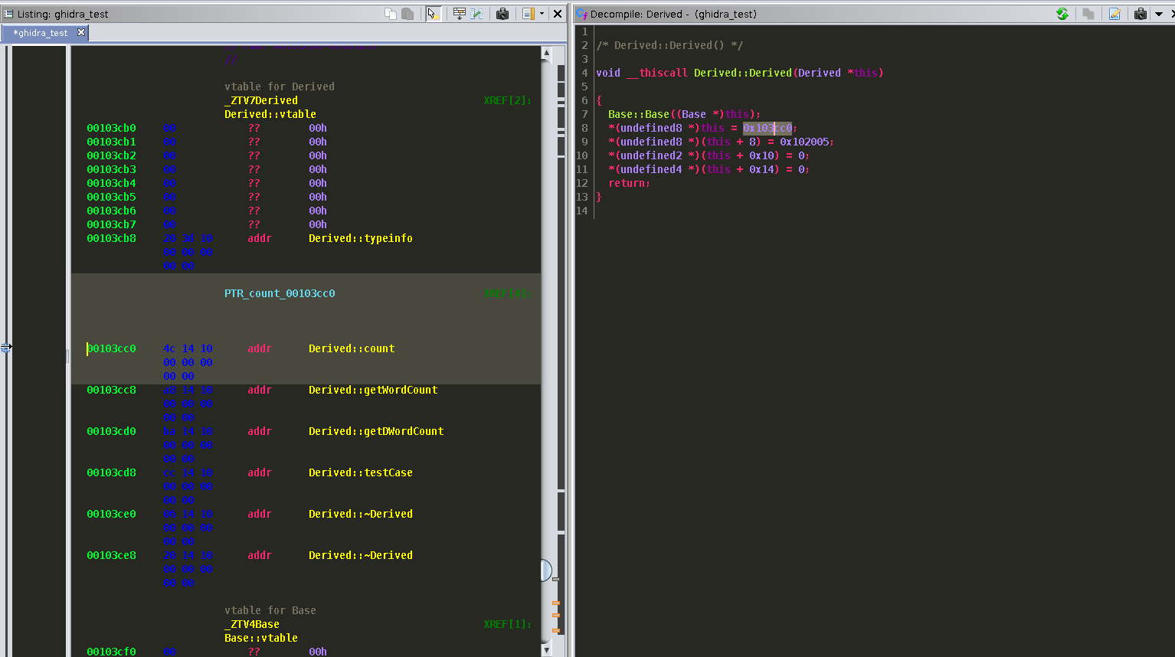Open the Diff View icon in Listing

pos(476,14)
